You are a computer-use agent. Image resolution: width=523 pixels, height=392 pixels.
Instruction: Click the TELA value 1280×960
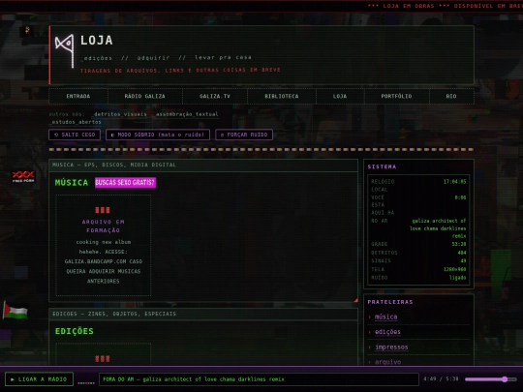pyautogui.click(x=454, y=269)
